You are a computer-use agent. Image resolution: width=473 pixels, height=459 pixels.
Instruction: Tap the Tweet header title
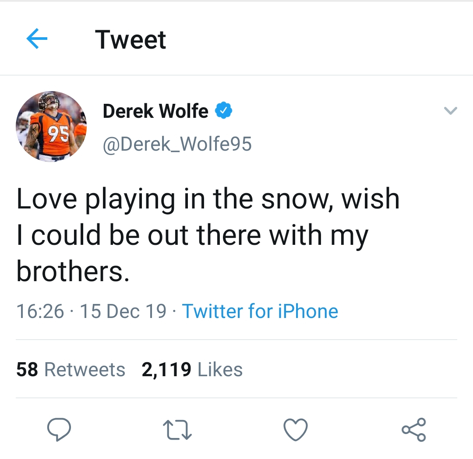tap(131, 40)
